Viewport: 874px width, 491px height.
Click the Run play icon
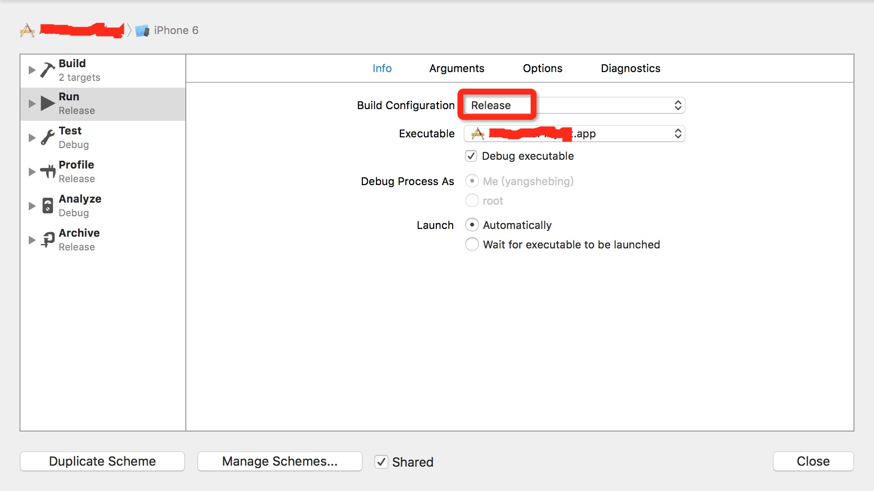point(47,103)
